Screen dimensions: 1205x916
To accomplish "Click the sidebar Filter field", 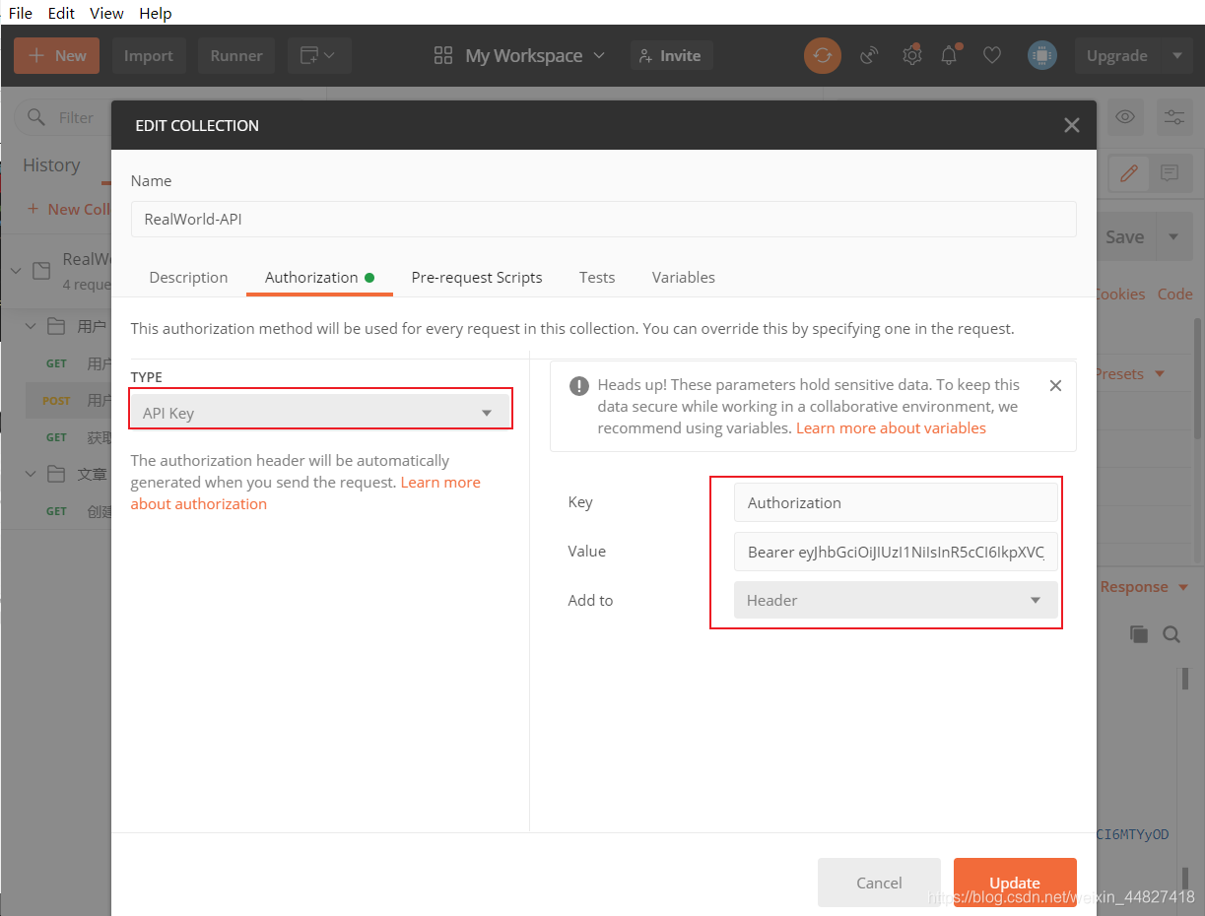I will pyautogui.click(x=62, y=117).
